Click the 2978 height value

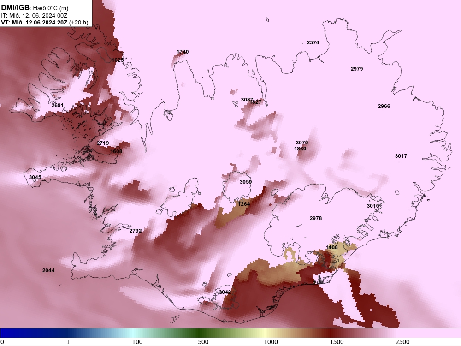316,218
